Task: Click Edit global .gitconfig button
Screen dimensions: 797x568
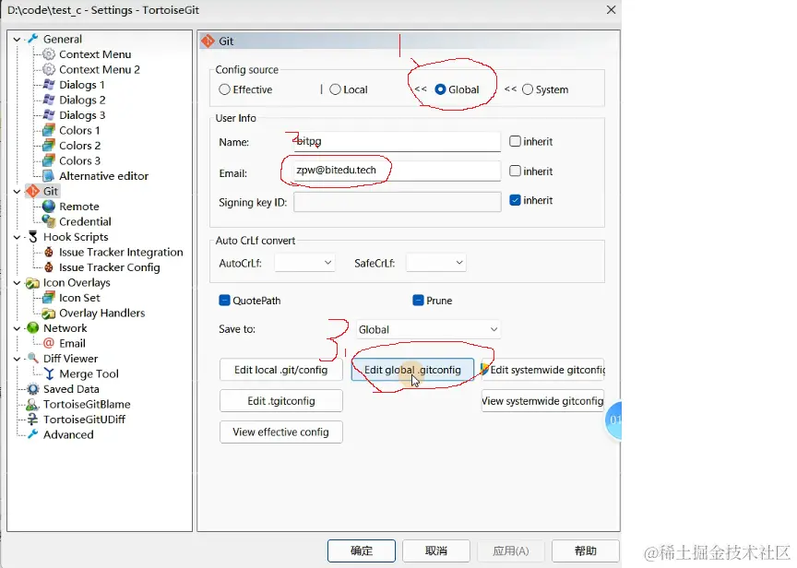Action: pyautogui.click(x=412, y=370)
